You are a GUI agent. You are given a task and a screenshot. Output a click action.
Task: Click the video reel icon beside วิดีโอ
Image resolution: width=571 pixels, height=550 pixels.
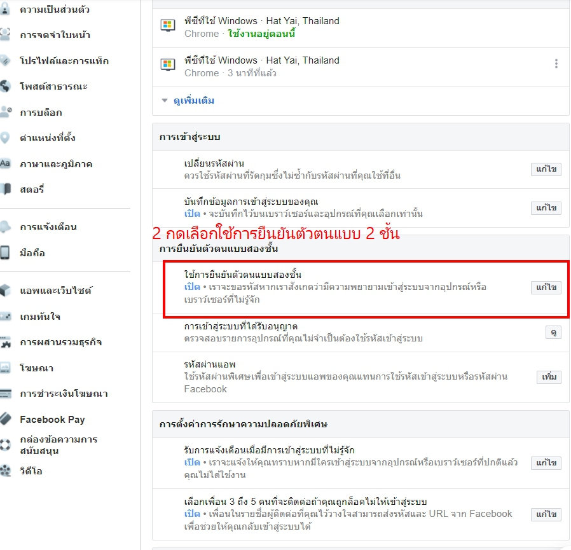[x=6, y=471]
